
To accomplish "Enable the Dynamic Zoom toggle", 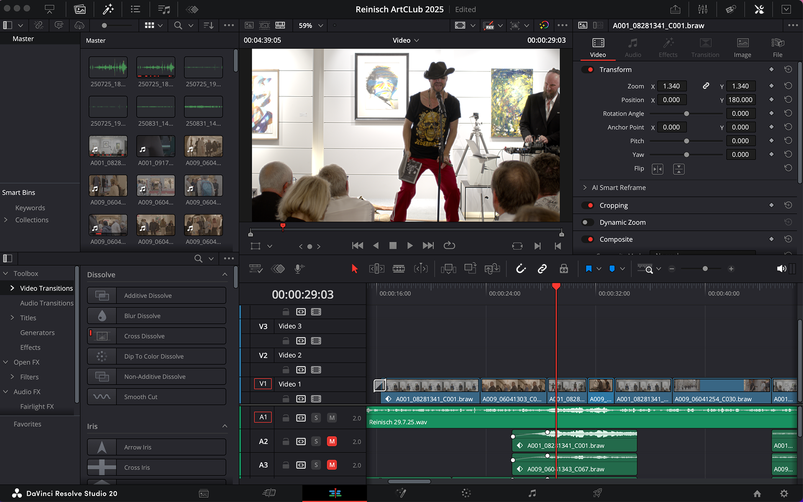I will 588,222.
